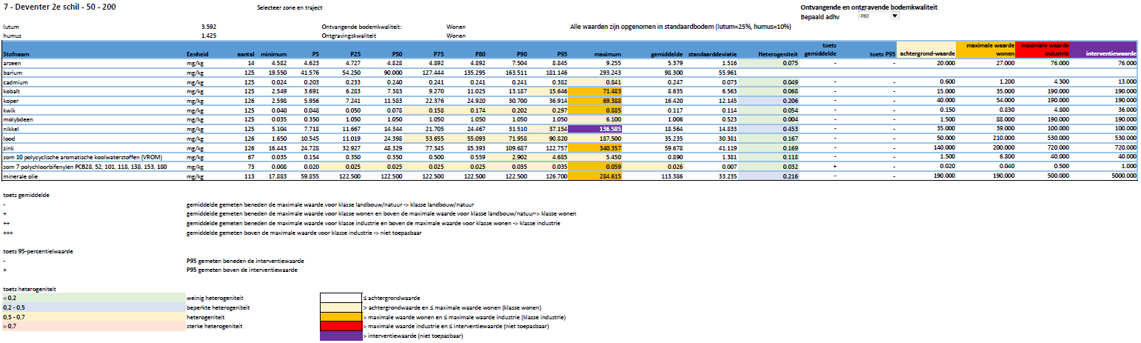1141x343 pixels.
Task: Click the Ontvangende bodemkwaliteit Wonen value
Action: click(x=455, y=26)
